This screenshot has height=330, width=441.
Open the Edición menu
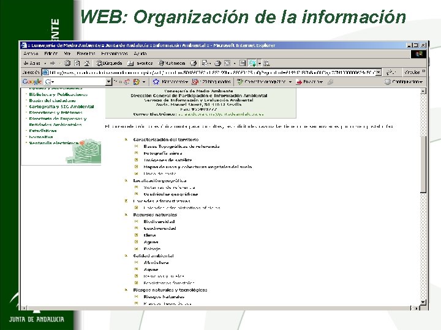(x=51, y=54)
